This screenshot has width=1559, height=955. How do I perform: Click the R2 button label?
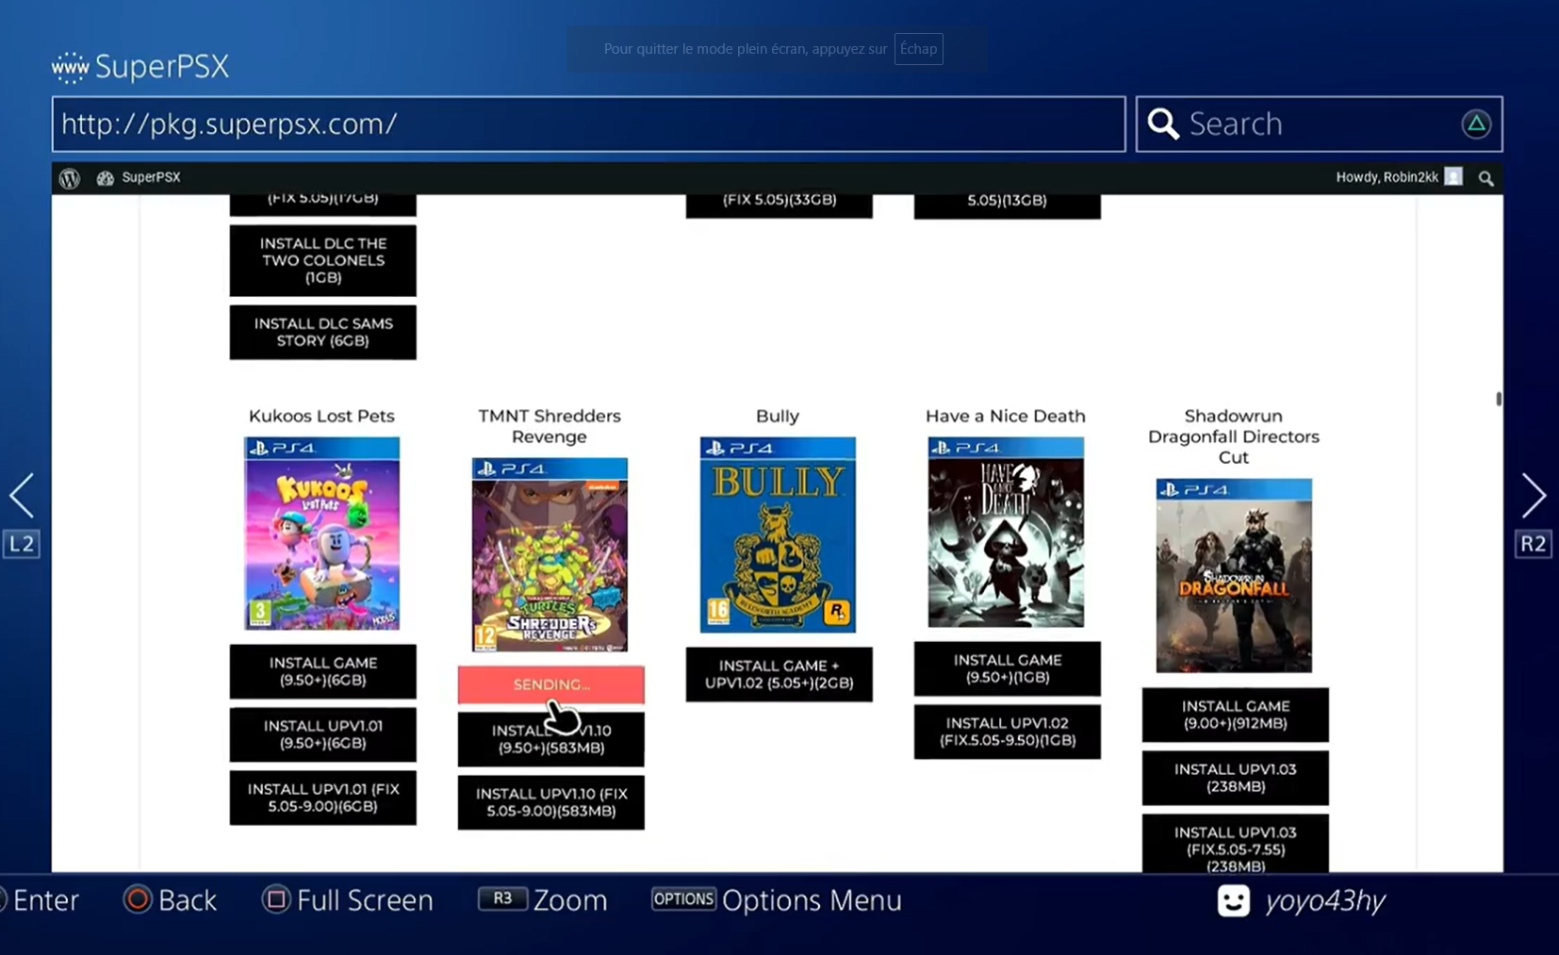[1534, 544]
